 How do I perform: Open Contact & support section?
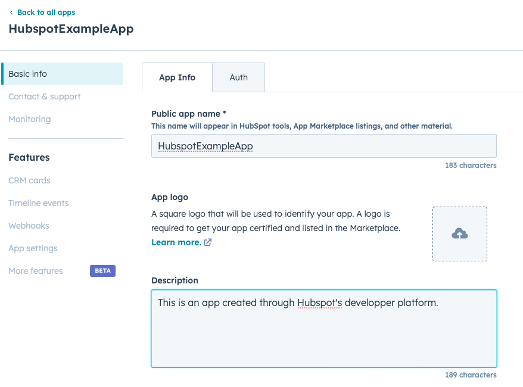click(44, 96)
